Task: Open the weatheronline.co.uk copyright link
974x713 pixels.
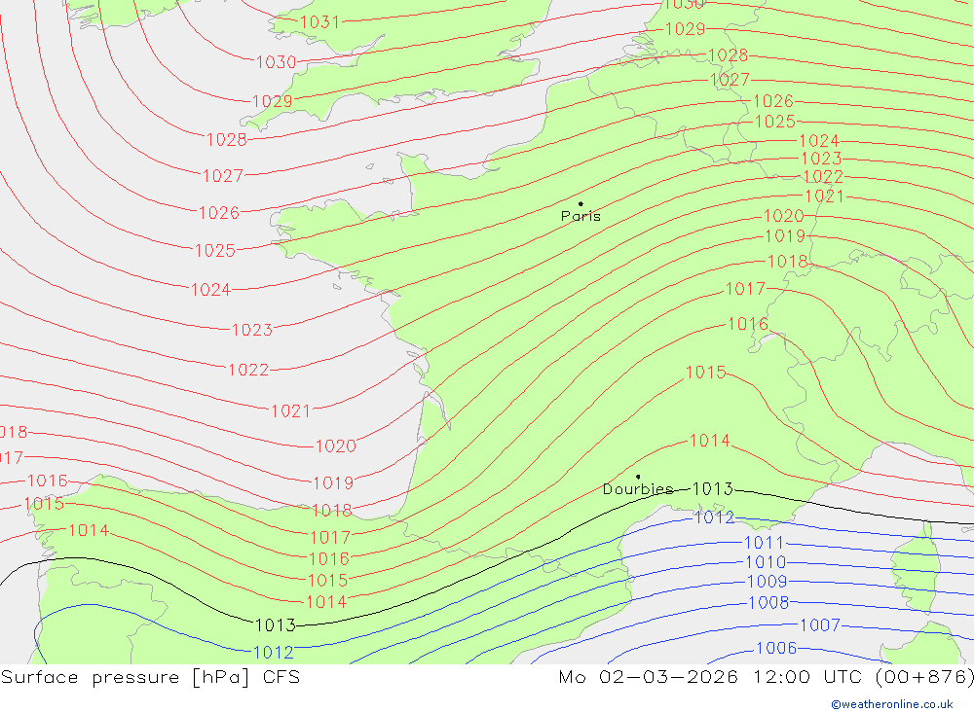Action: click(892, 704)
